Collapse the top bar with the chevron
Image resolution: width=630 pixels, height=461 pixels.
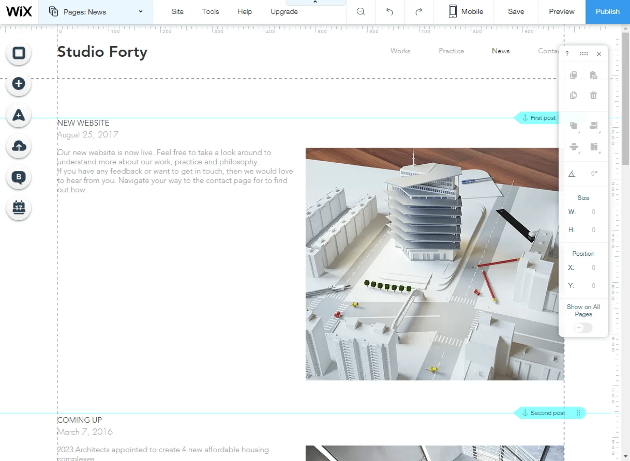pyautogui.click(x=315, y=2)
